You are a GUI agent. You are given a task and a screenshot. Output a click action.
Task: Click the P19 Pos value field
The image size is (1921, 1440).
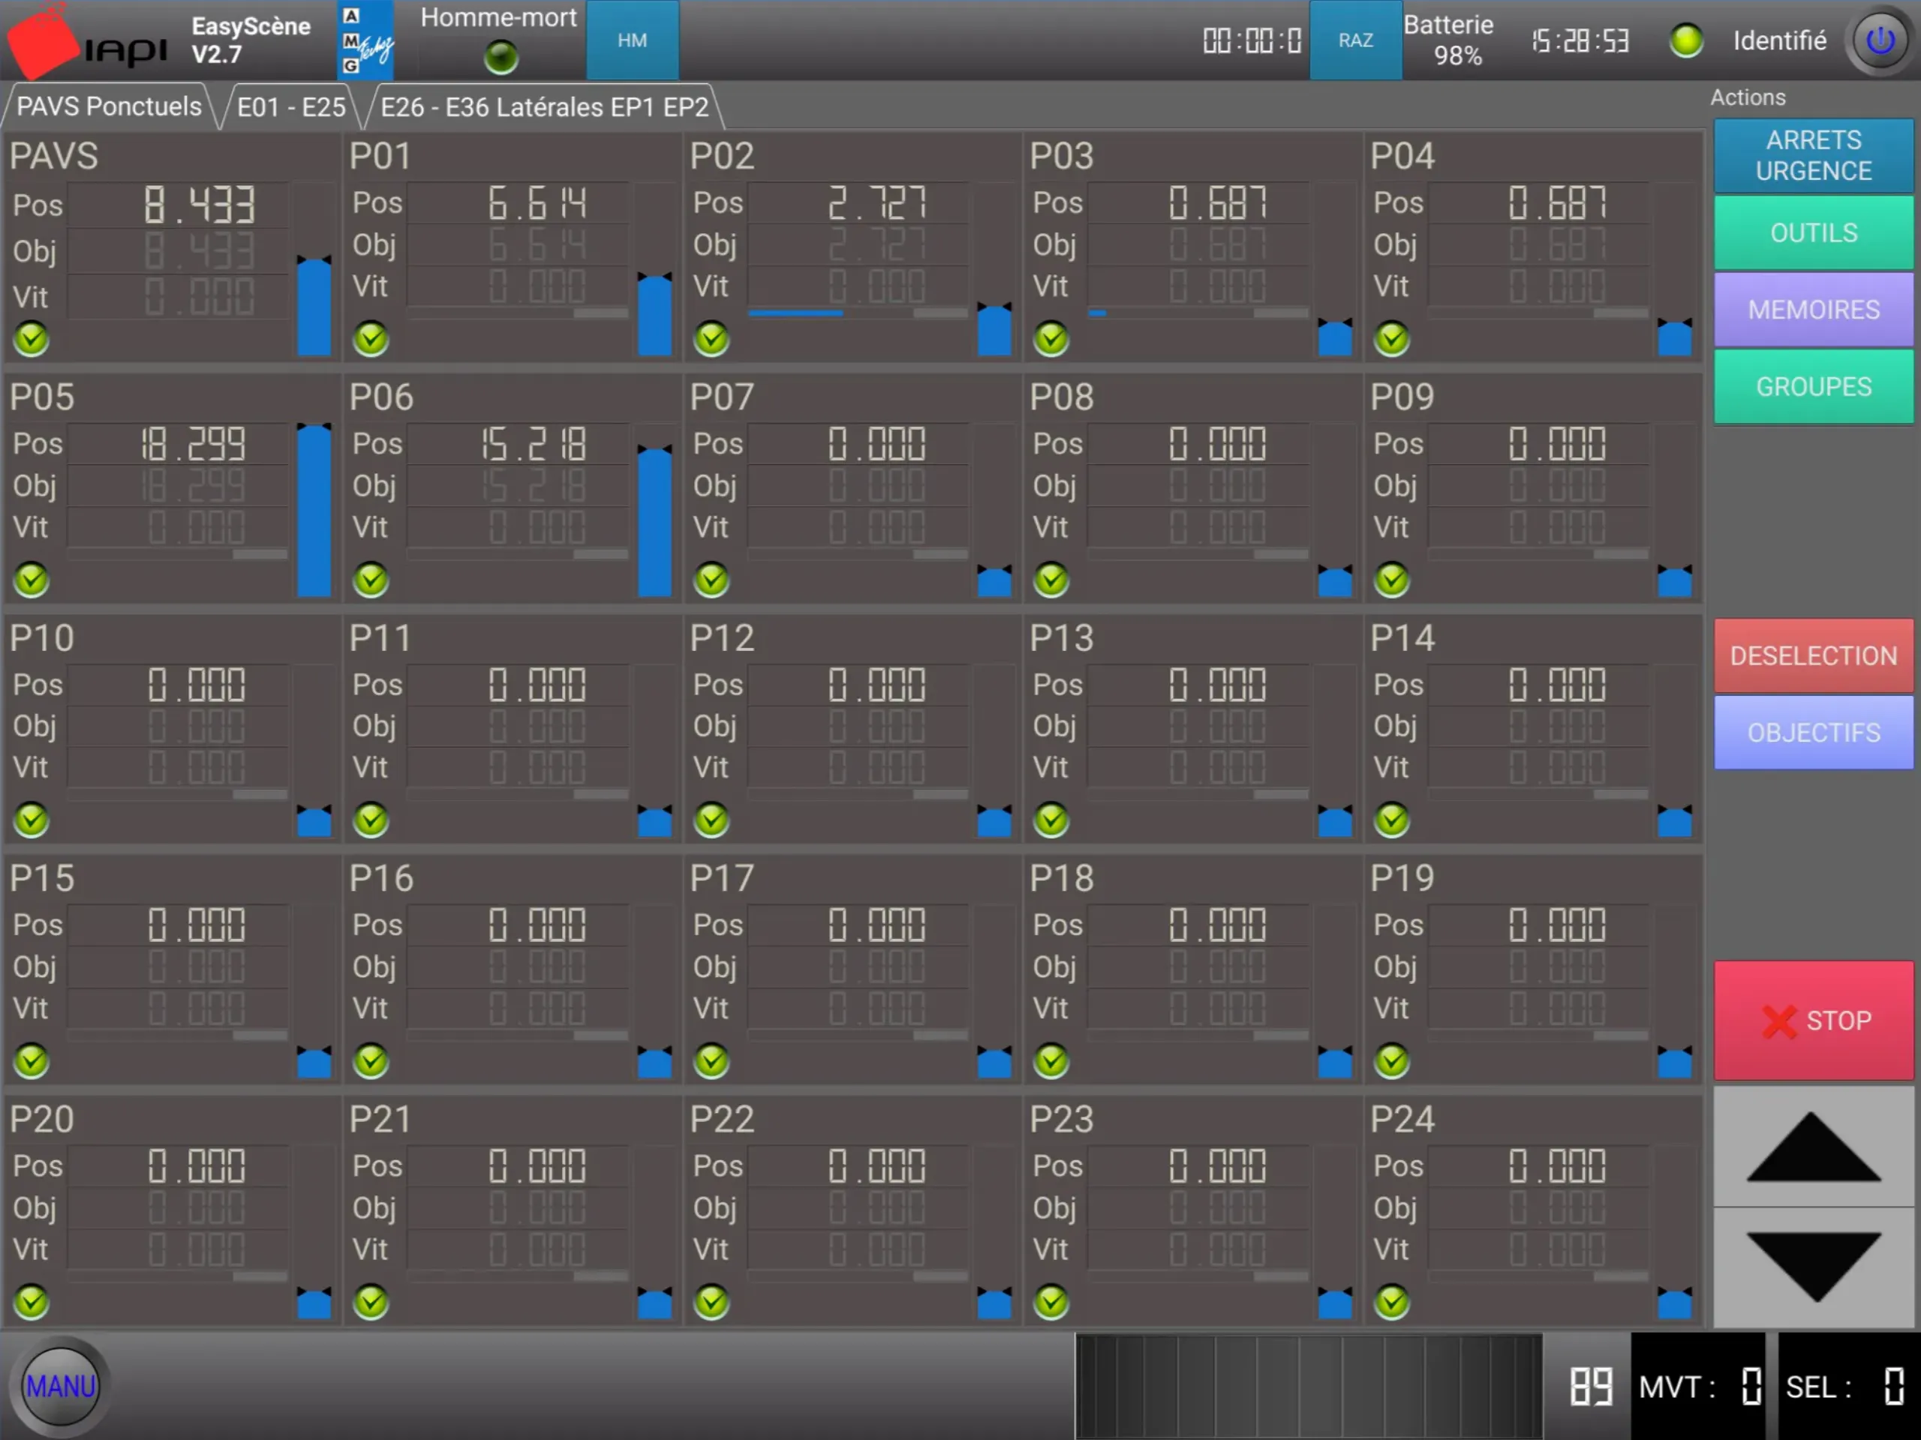pyautogui.click(x=1539, y=925)
